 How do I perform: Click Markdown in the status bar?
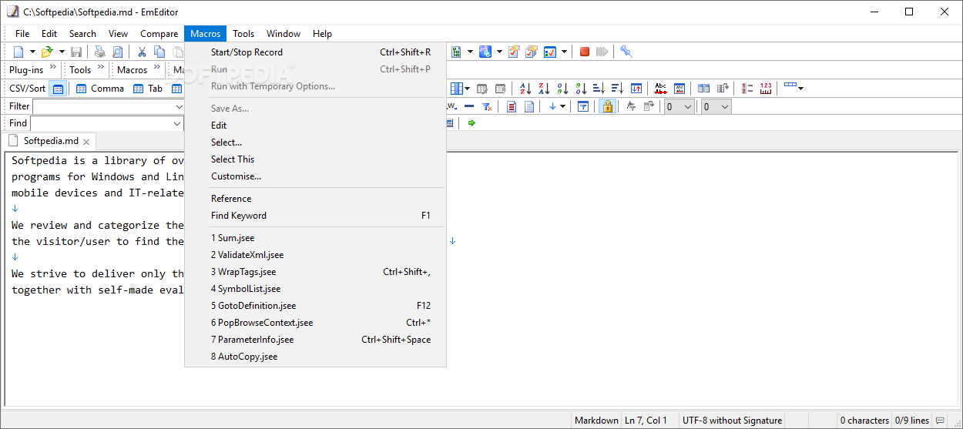(596, 421)
